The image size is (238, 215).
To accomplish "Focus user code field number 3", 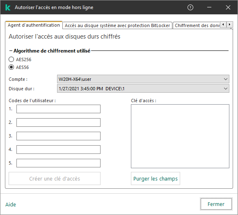I will click(x=58, y=136).
